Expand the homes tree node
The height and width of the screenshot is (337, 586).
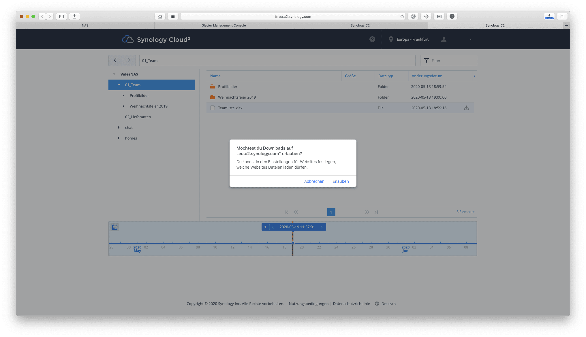click(x=119, y=138)
